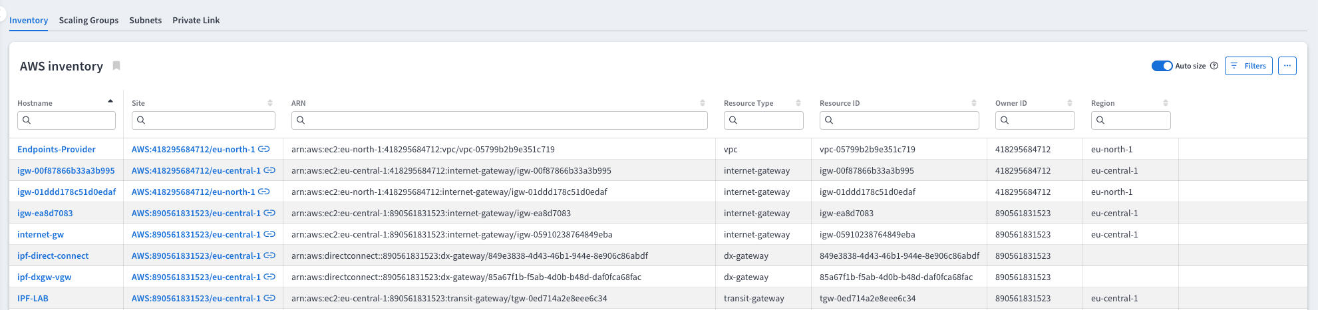
Task: Click link icon in IPF-LAB site cell
Action: (269, 298)
